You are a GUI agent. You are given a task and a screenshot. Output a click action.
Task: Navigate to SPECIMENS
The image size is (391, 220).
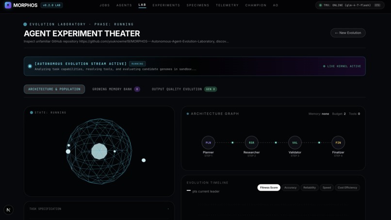198,5
